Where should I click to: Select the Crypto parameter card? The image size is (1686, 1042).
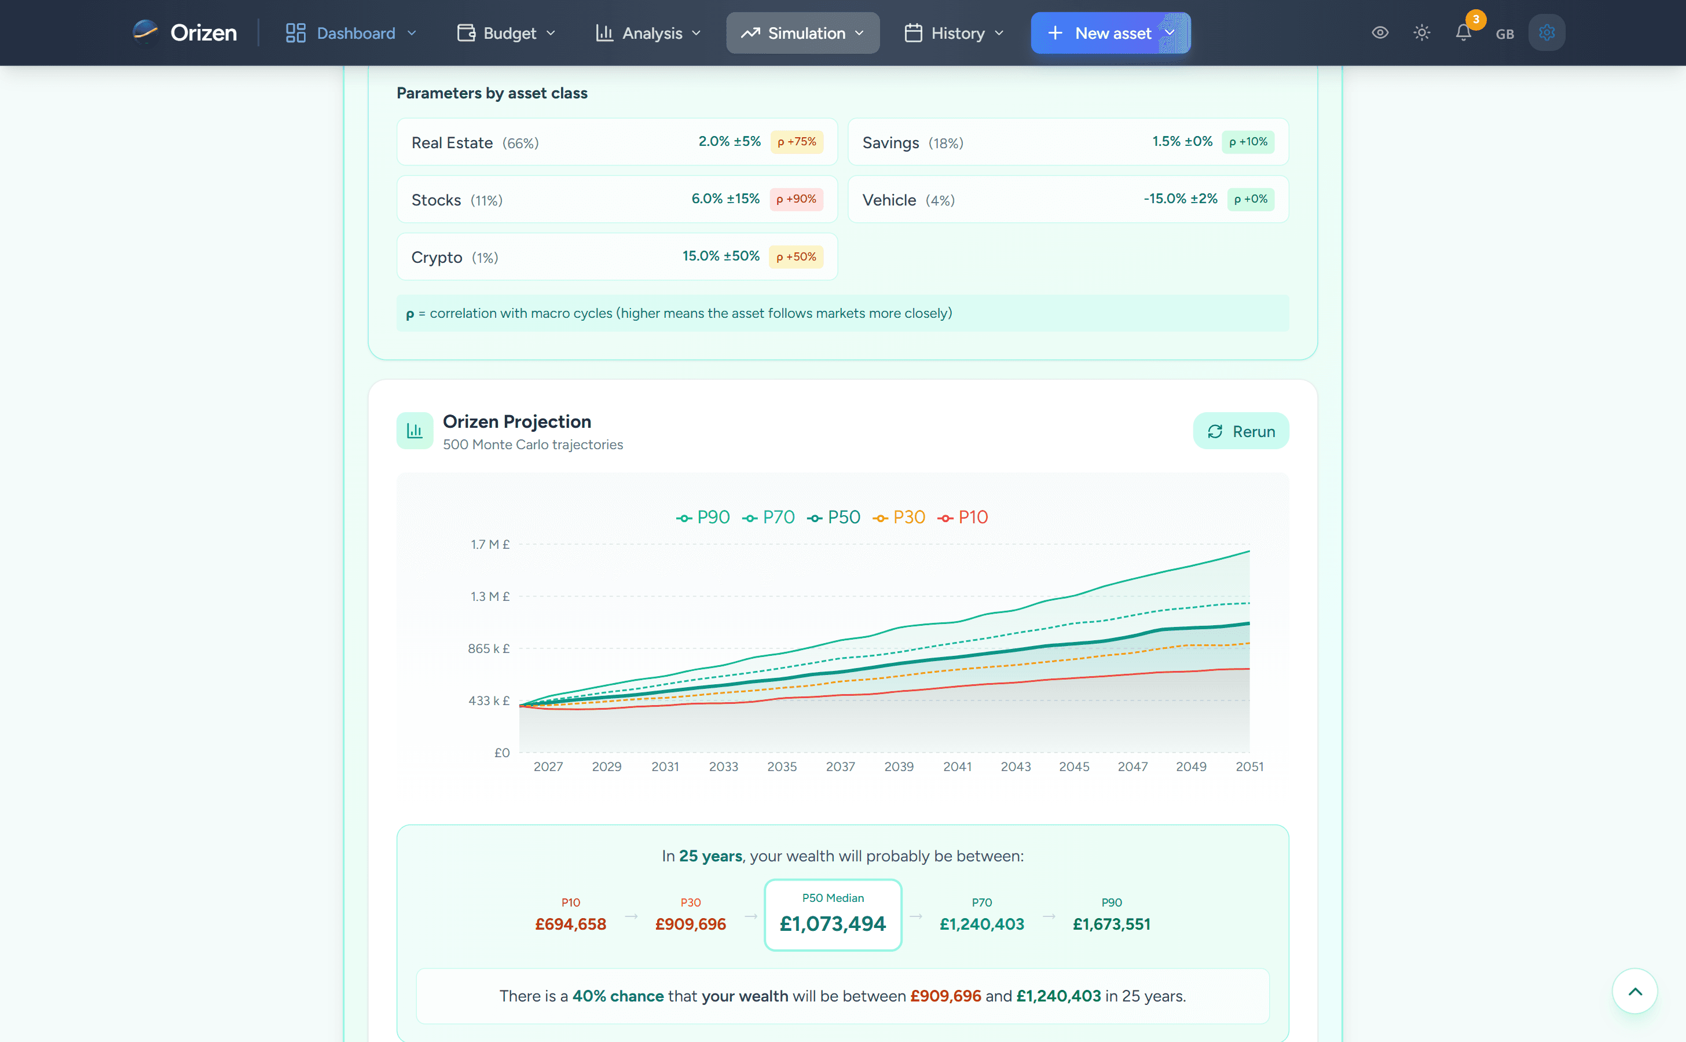click(617, 257)
